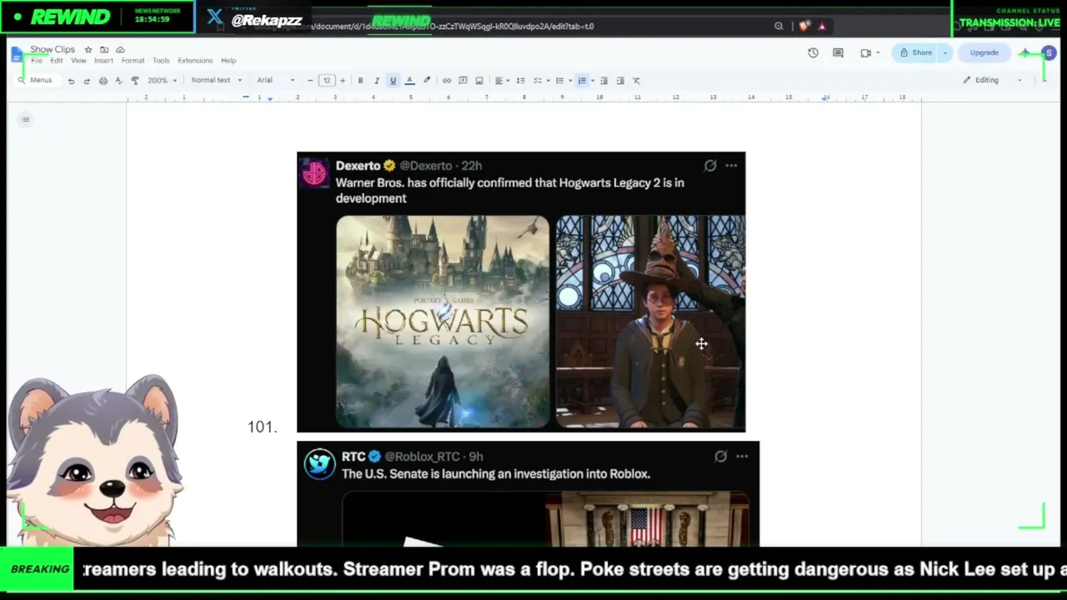Viewport: 1067px width, 600px height.
Task: Click the font size field
Action: pyautogui.click(x=326, y=81)
